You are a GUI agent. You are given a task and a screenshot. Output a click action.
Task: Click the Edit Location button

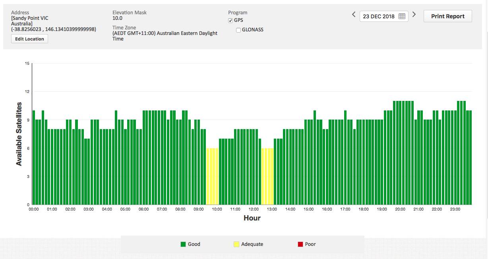[x=29, y=39]
